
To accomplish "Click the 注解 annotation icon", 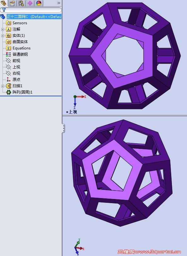I will tap(9, 29).
